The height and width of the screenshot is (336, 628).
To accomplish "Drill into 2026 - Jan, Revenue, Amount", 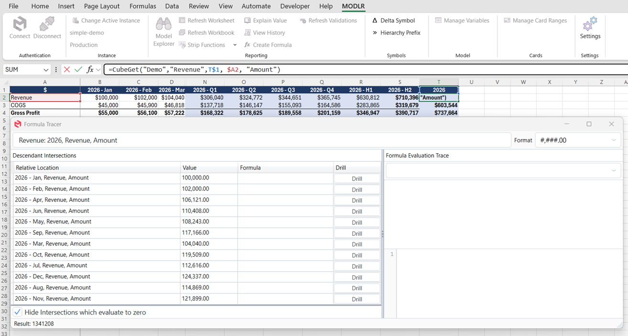I will coord(357,178).
